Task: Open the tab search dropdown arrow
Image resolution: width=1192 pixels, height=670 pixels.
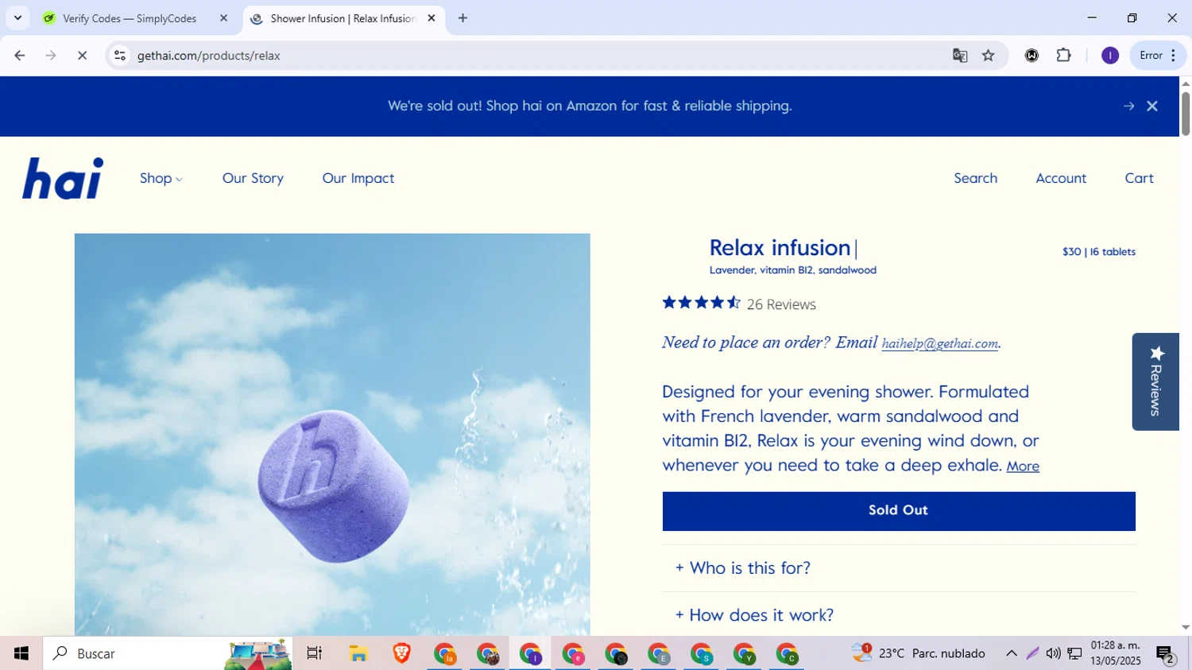Action: tap(17, 17)
